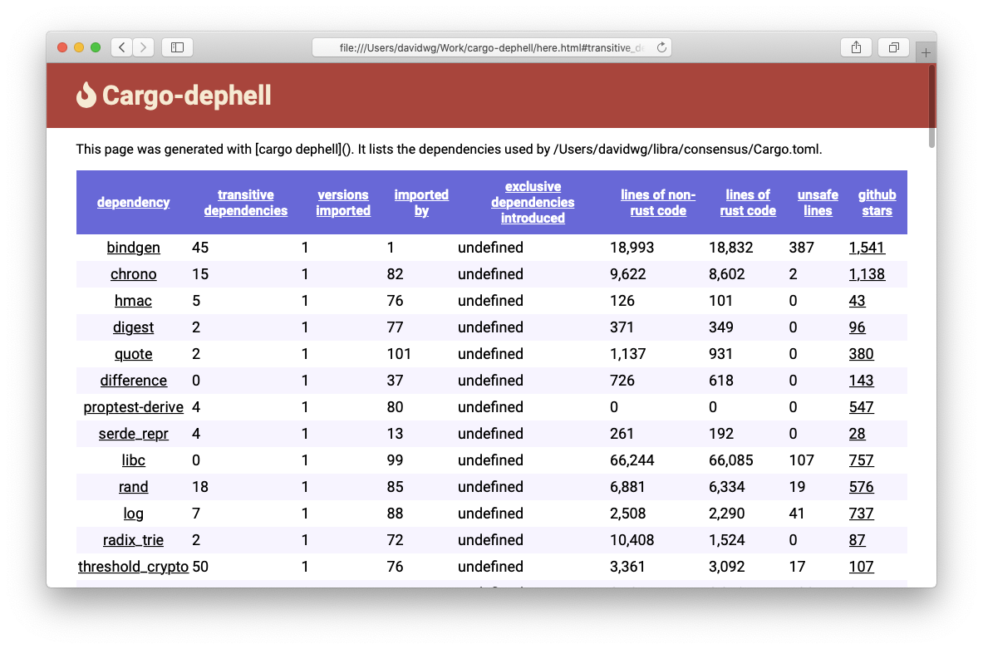This screenshot has height=649, width=983.
Task: Open the bindgen dependency link
Action: (x=134, y=248)
